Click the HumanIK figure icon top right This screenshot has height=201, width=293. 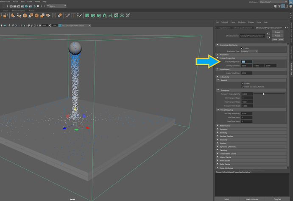click(x=279, y=6)
